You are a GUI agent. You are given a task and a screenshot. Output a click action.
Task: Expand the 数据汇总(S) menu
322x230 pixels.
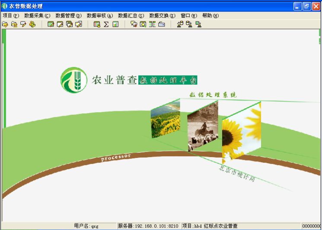[131, 16]
